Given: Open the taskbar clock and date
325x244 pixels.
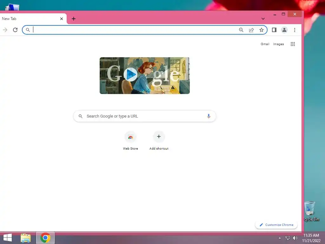Looking at the screenshot, I should pyautogui.click(x=311, y=238).
